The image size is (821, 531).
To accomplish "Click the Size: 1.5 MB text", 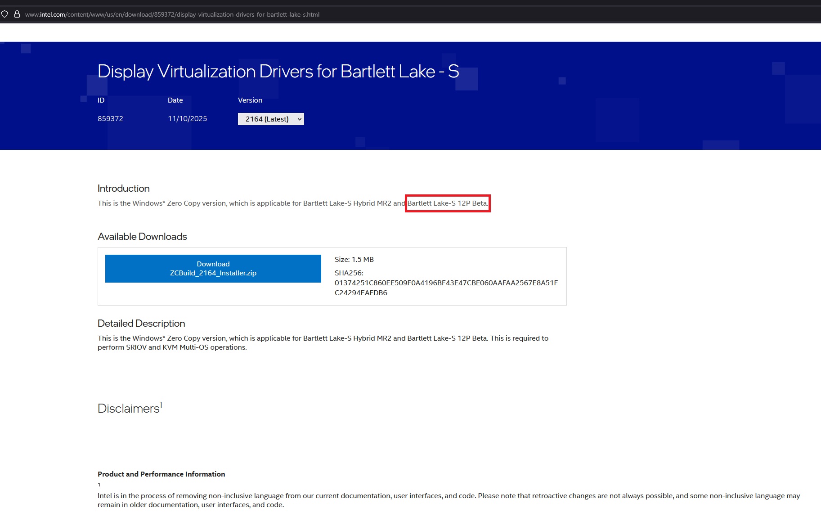I will (x=354, y=260).
